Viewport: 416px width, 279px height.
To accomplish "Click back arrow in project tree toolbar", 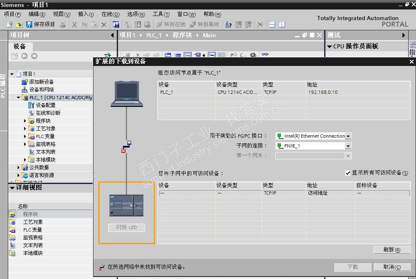I will 25,56.
